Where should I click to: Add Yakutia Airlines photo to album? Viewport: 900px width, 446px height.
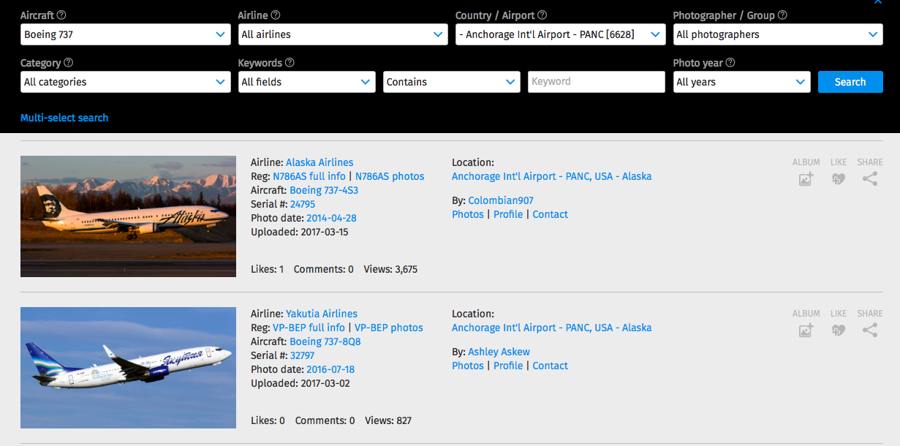point(806,330)
